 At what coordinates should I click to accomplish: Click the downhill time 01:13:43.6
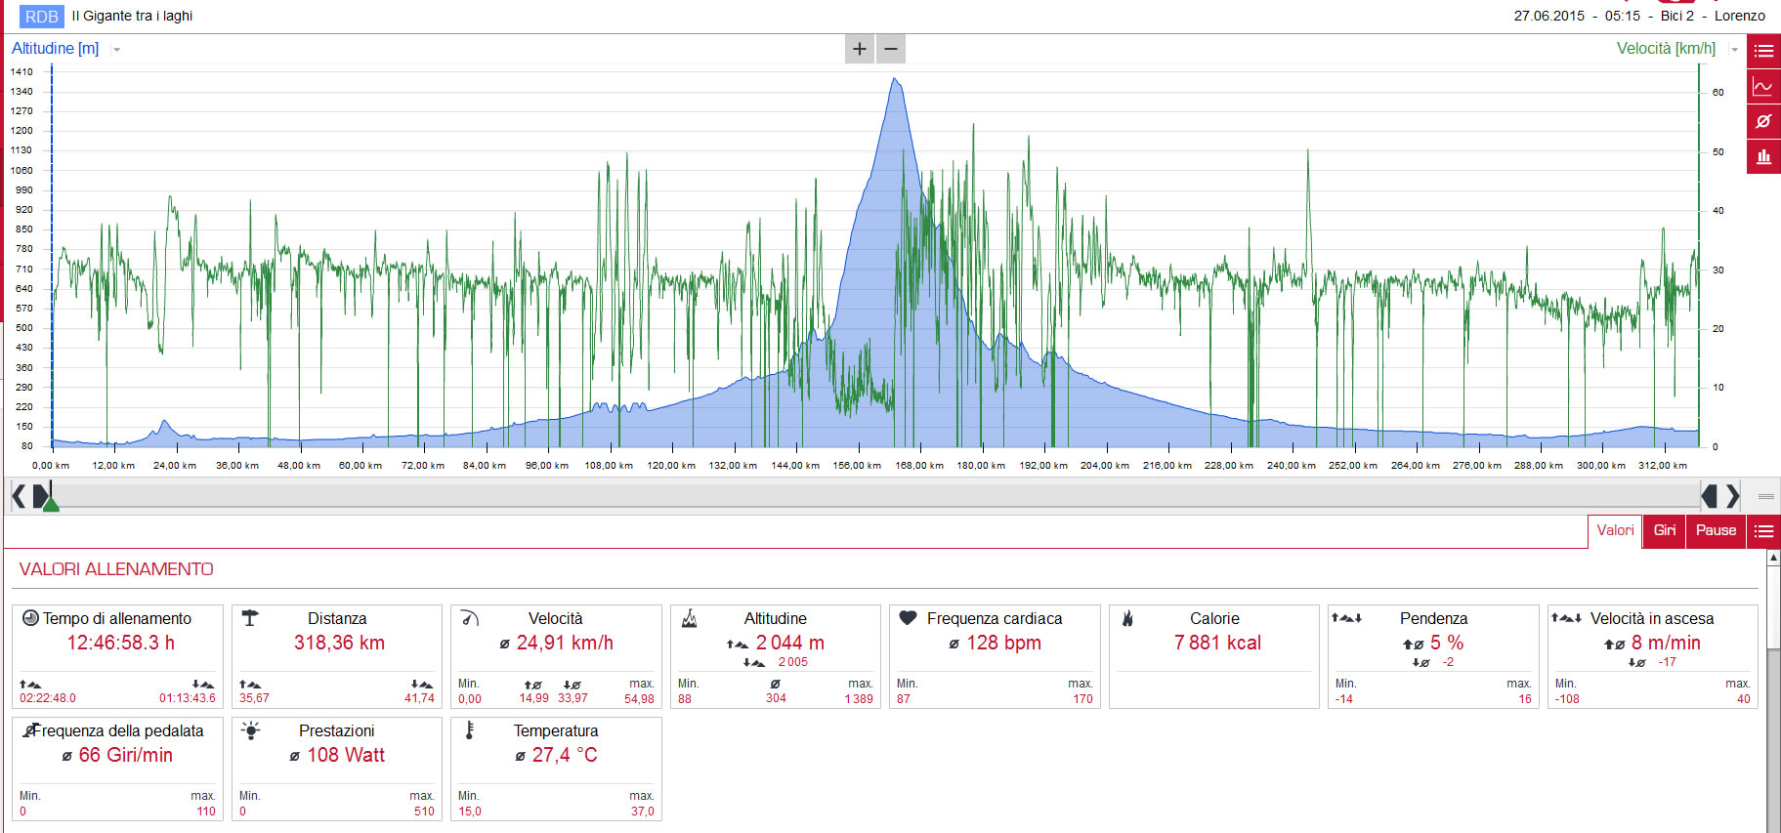(188, 698)
